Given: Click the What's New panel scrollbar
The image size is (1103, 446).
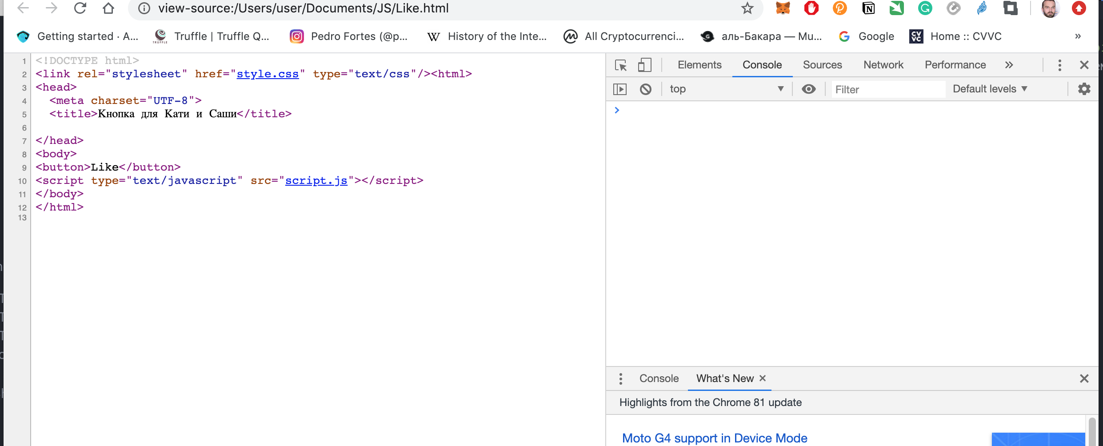Looking at the screenshot, I should click(x=1092, y=431).
